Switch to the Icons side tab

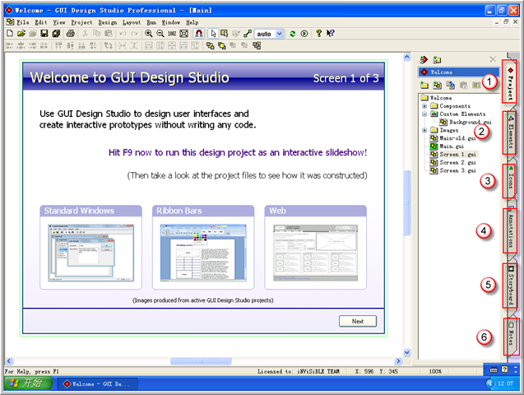[x=510, y=180]
